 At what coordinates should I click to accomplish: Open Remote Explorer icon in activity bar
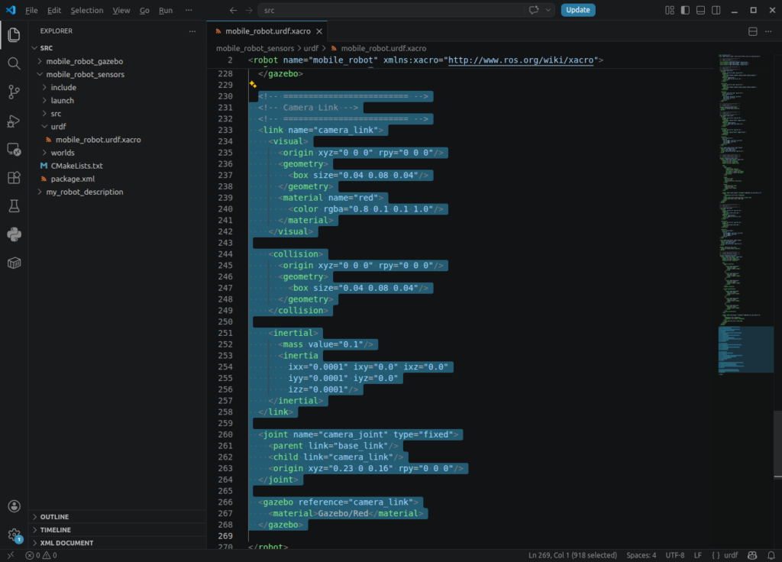click(x=14, y=149)
